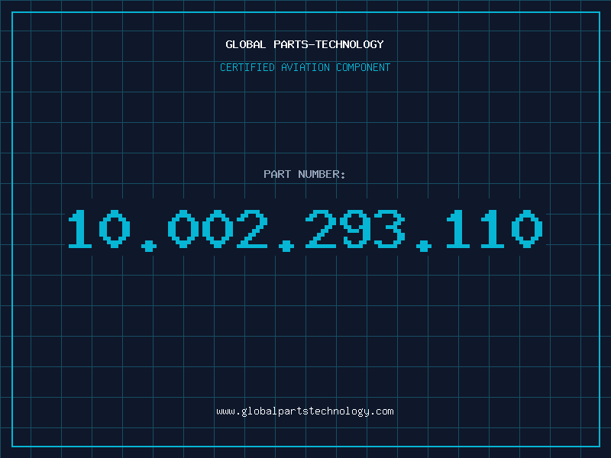Select the leading "10" segment of part number
611x458 pixels.
click(x=99, y=229)
